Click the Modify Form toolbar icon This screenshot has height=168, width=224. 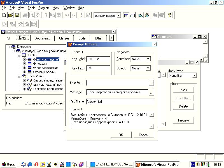88,15
